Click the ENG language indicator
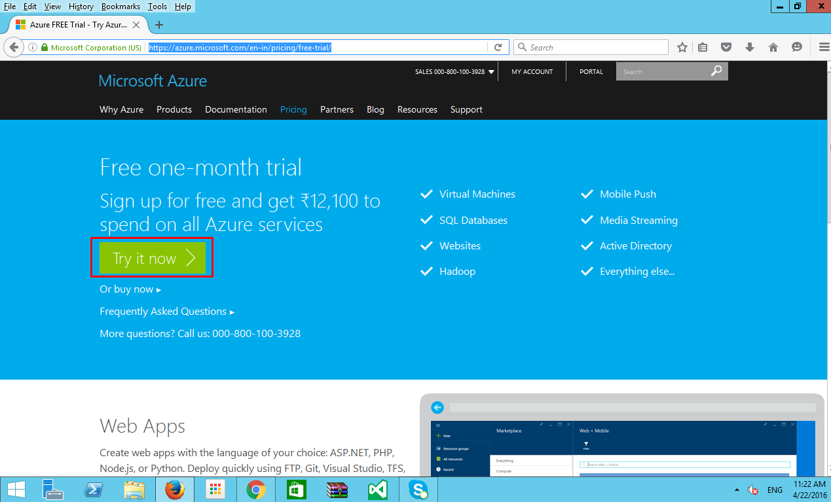Viewport: 831px width, 502px height. (x=775, y=490)
